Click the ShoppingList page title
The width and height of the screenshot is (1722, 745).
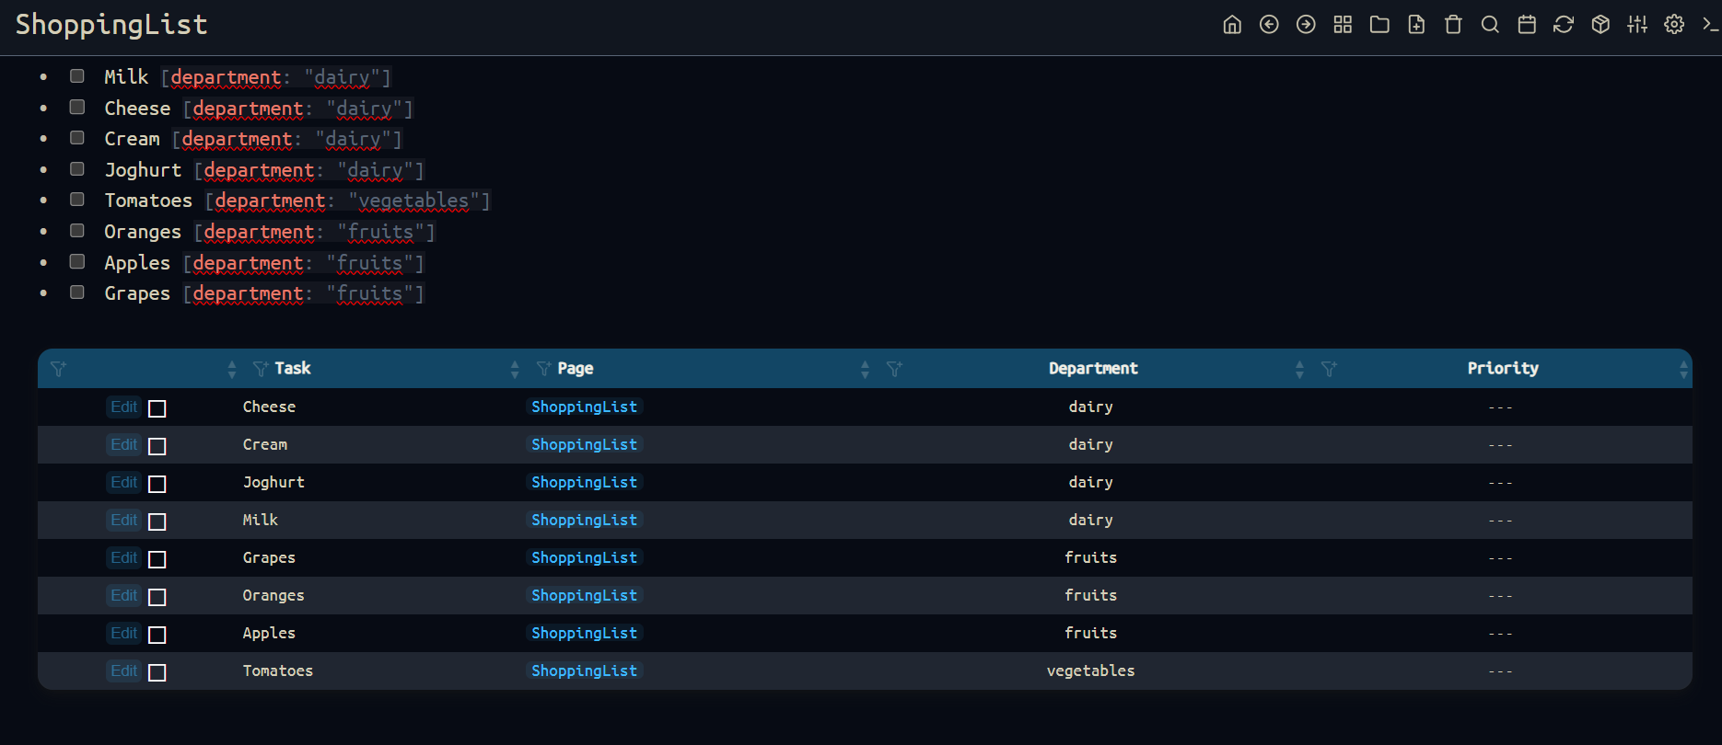point(111,25)
